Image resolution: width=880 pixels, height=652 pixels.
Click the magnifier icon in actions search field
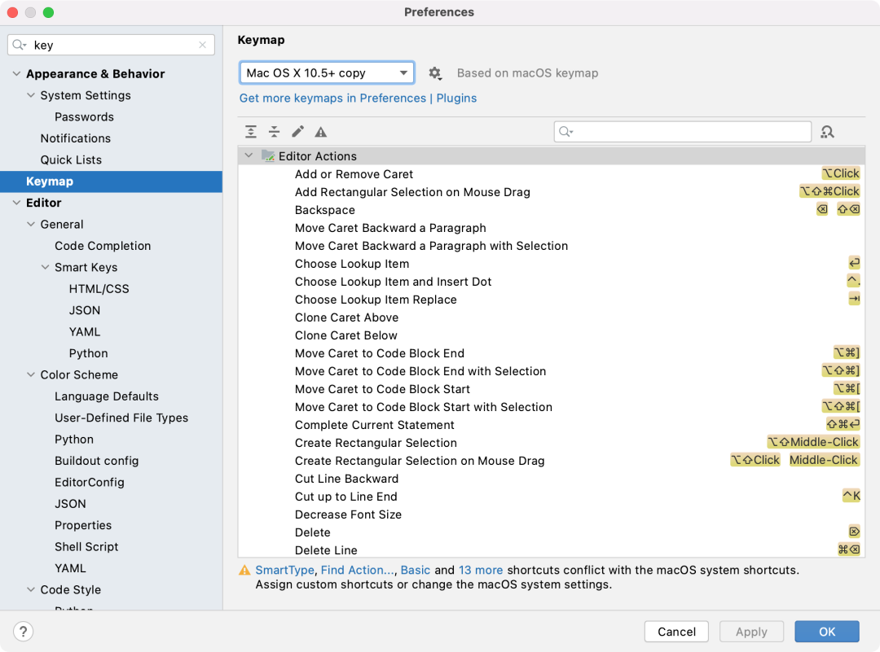point(565,132)
